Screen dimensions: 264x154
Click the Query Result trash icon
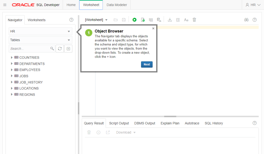pyautogui.click(x=89, y=132)
